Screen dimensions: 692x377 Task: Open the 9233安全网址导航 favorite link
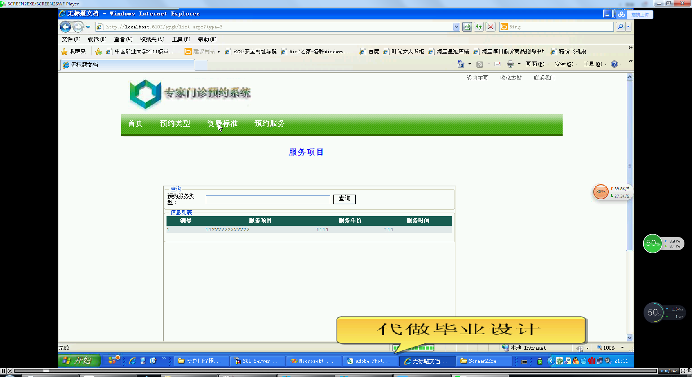tap(251, 51)
